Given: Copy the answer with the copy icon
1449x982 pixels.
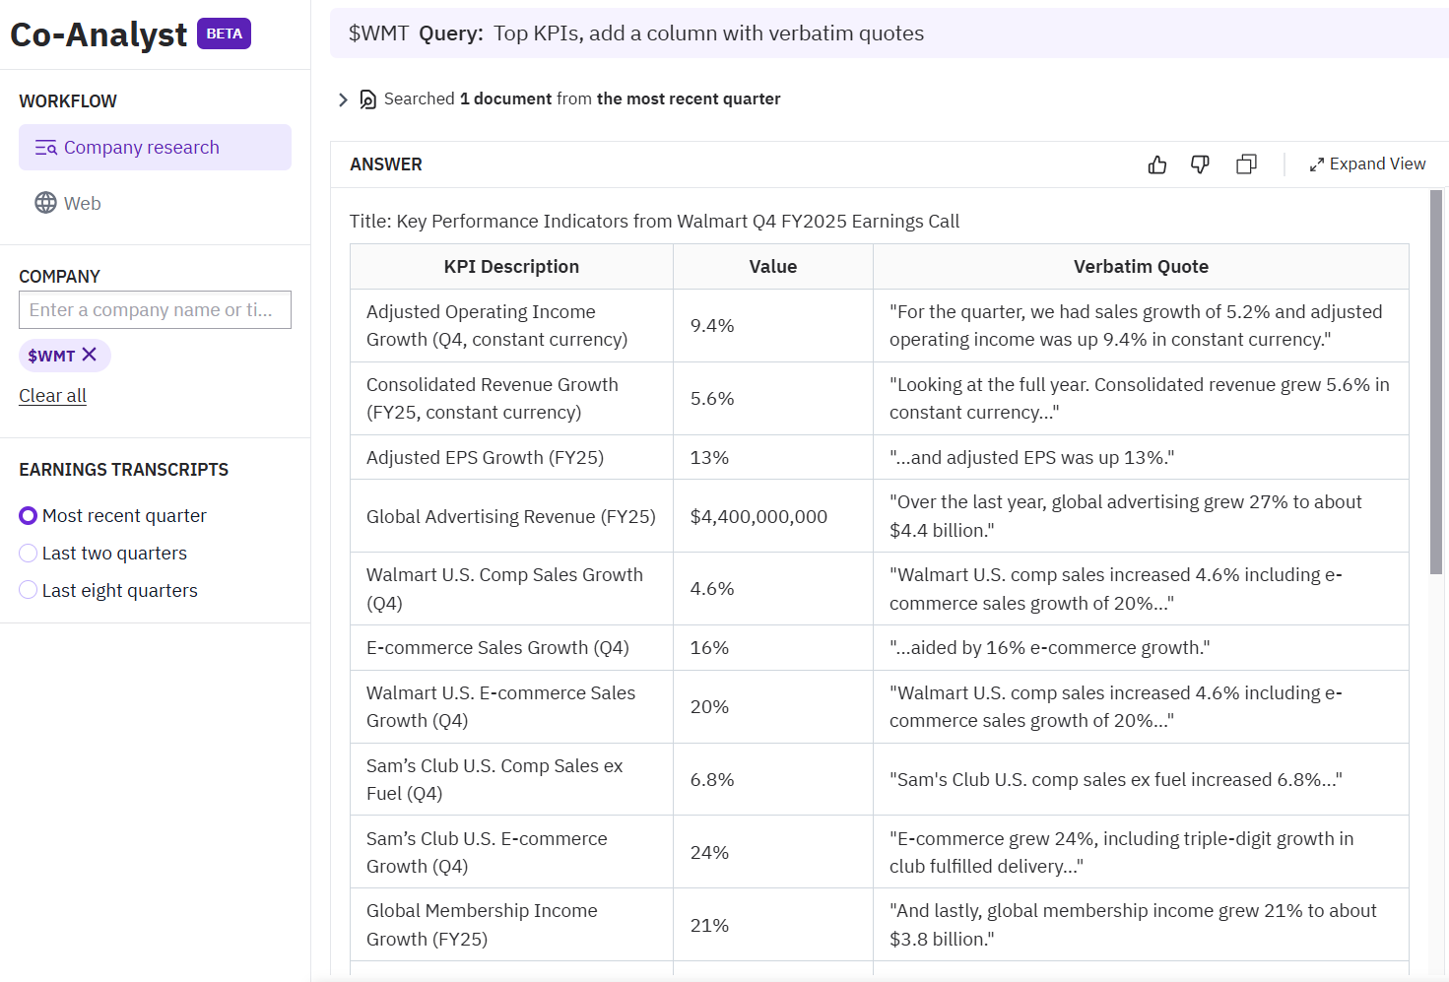Looking at the screenshot, I should tap(1246, 164).
